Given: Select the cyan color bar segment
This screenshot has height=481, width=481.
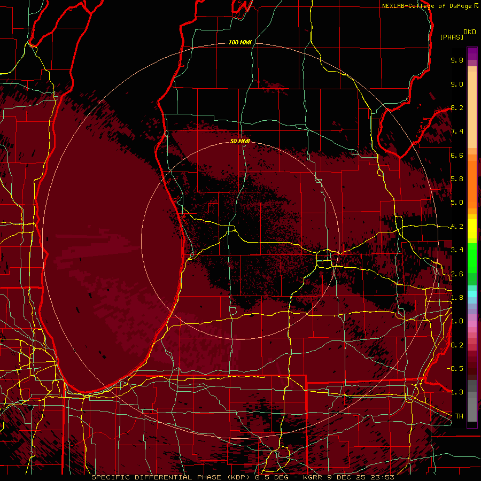Looking at the screenshot, I should point(472,294).
